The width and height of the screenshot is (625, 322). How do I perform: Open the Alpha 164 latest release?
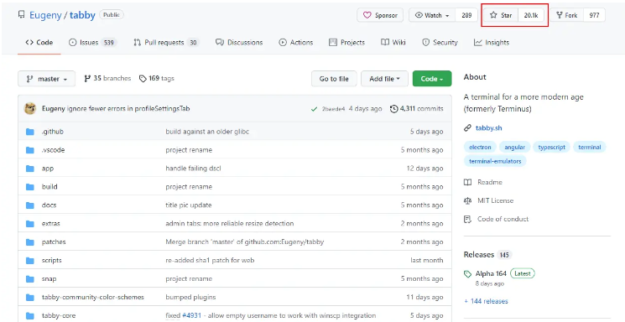point(491,273)
